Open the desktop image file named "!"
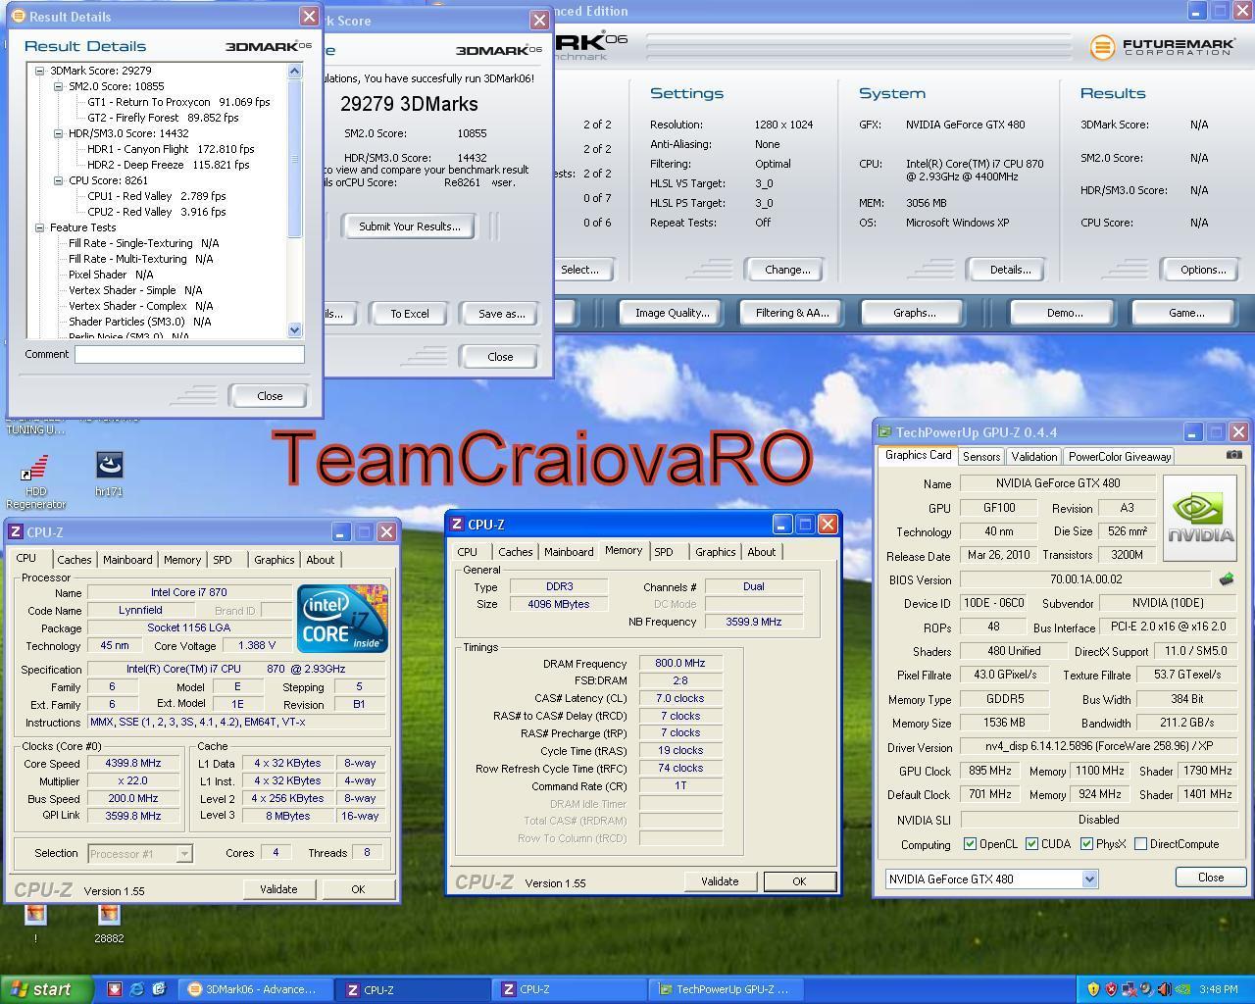Viewport: 1255px width, 1004px height. (x=35, y=924)
